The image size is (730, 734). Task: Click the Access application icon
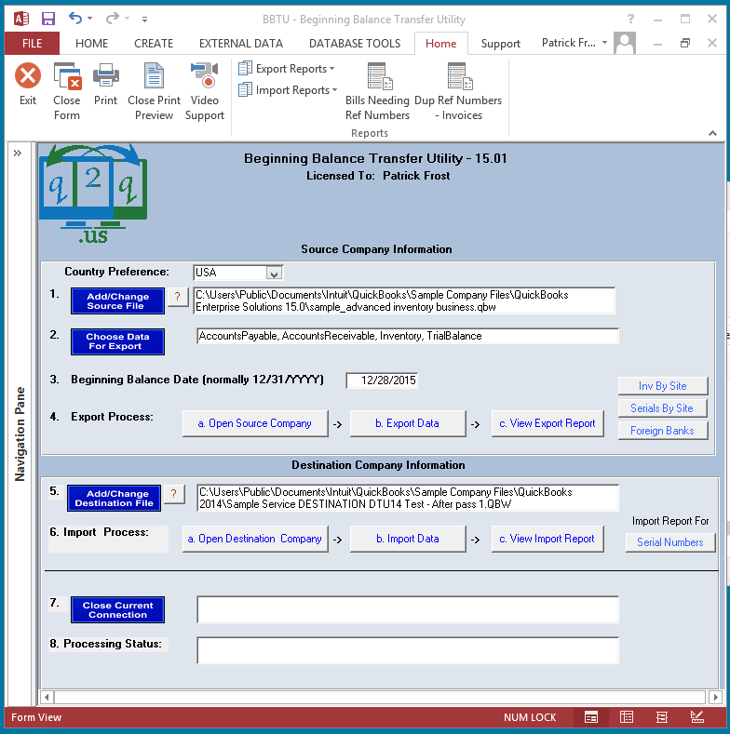(21, 19)
